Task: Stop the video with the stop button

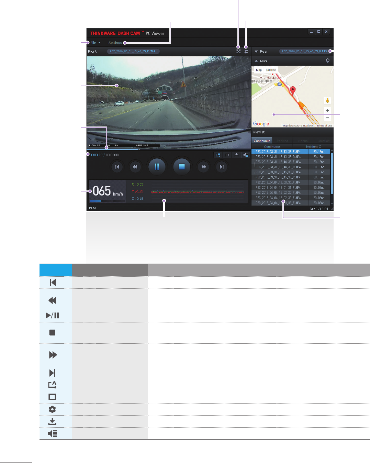Action: (x=182, y=167)
